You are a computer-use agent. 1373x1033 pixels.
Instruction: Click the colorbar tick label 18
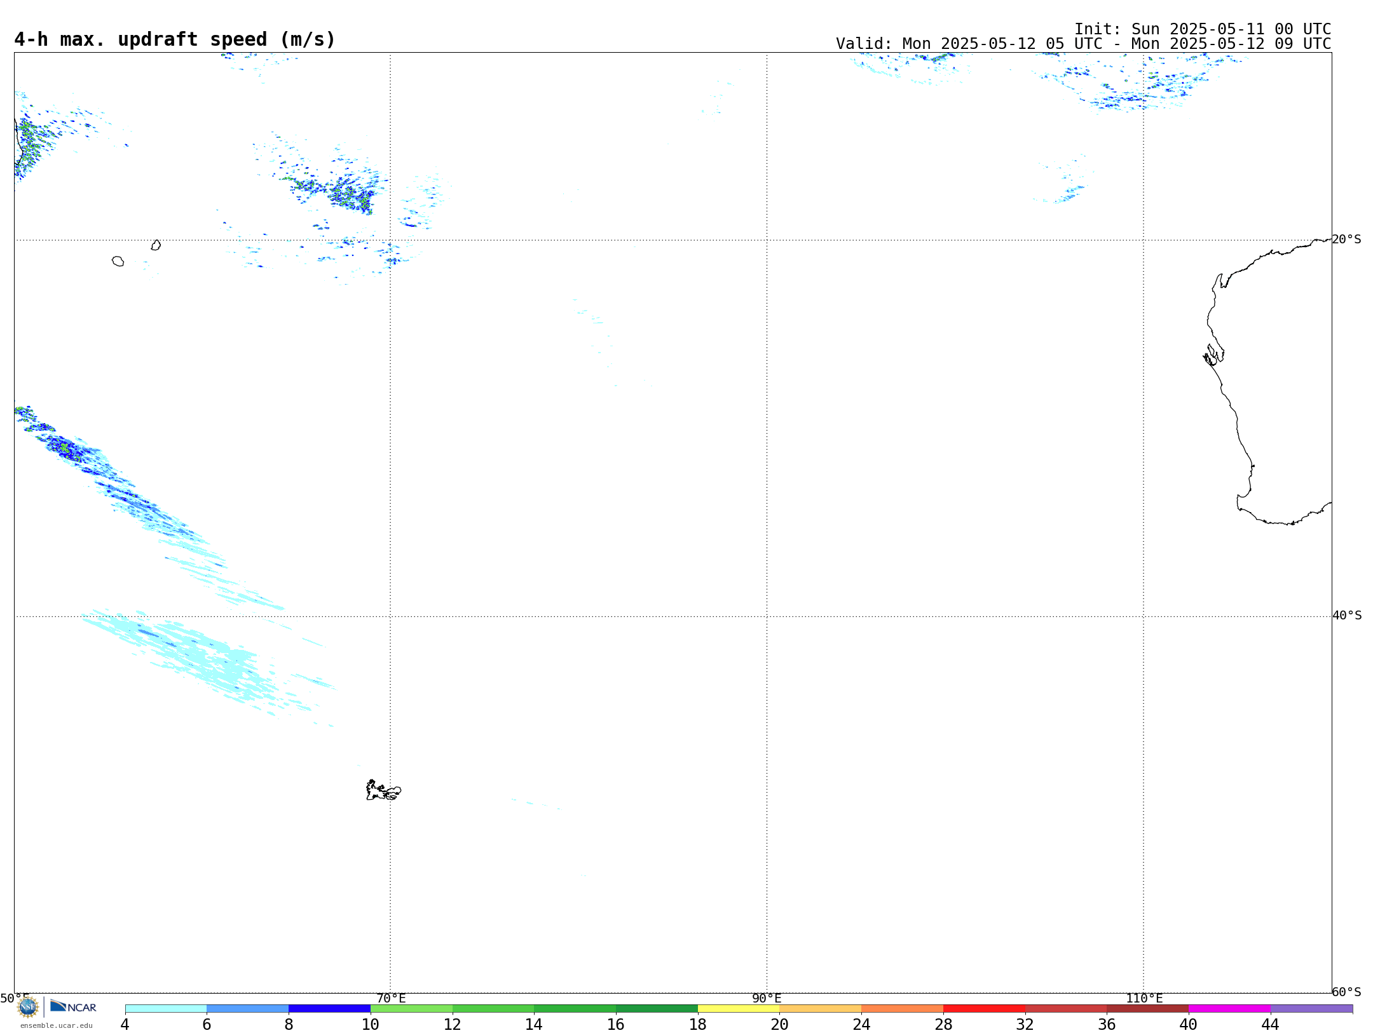(698, 1024)
